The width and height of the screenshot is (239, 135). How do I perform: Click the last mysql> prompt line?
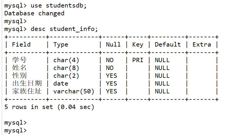coord(15,130)
